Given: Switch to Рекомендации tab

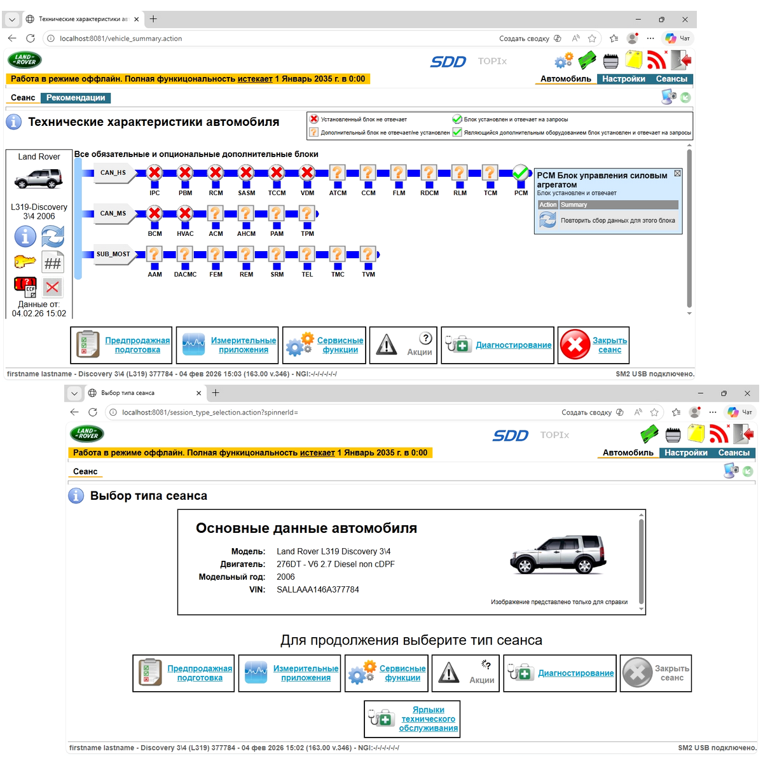Looking at the screenshot, I should tap(76, 98).
